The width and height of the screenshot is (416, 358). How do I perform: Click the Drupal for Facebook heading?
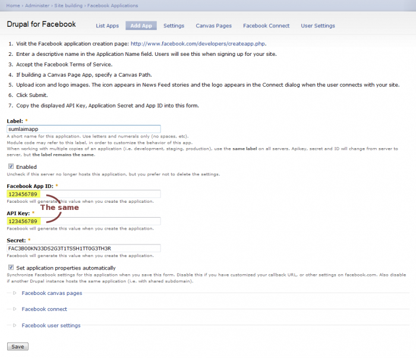(42, 24)
